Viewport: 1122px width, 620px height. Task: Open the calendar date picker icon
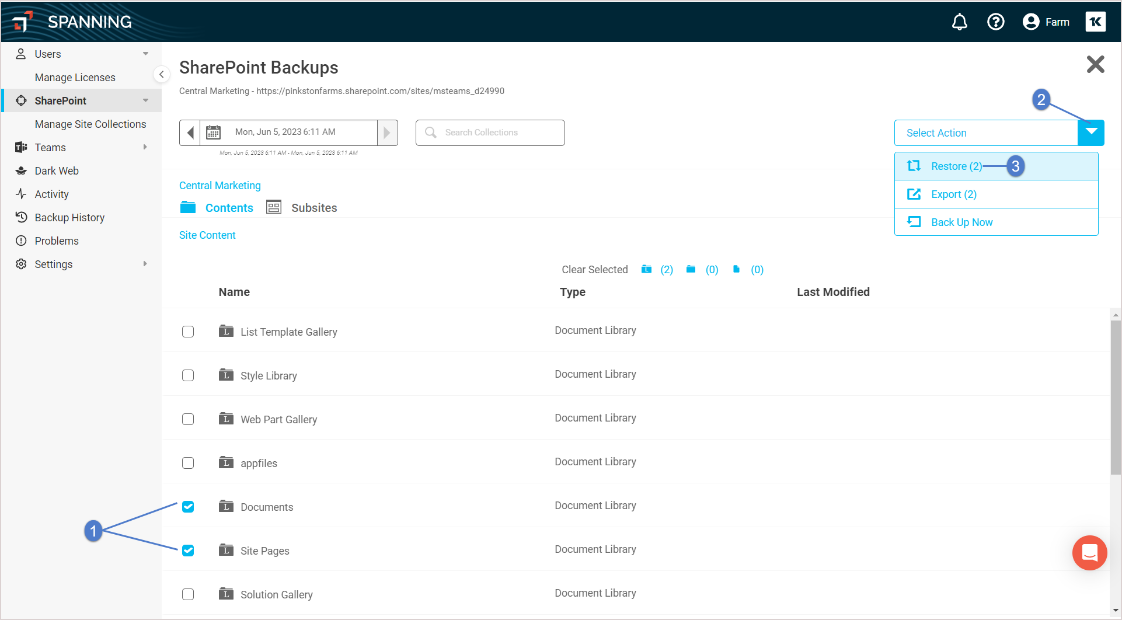(214, 133)
